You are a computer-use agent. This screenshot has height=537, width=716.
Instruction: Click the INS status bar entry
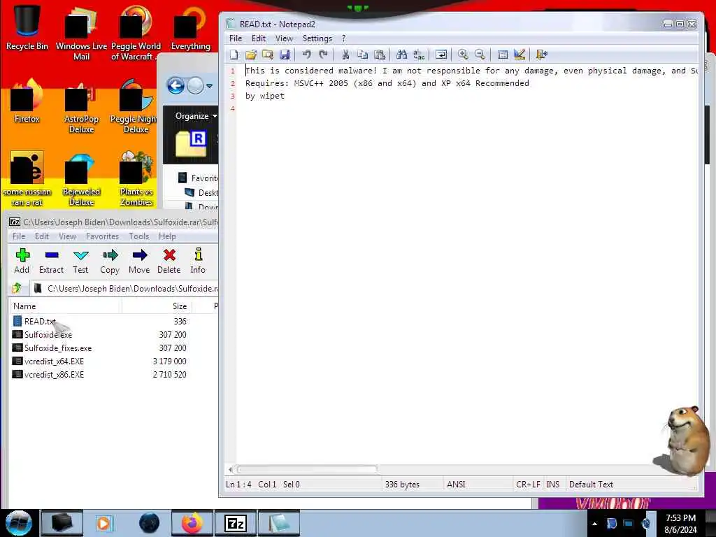[553, 485]
